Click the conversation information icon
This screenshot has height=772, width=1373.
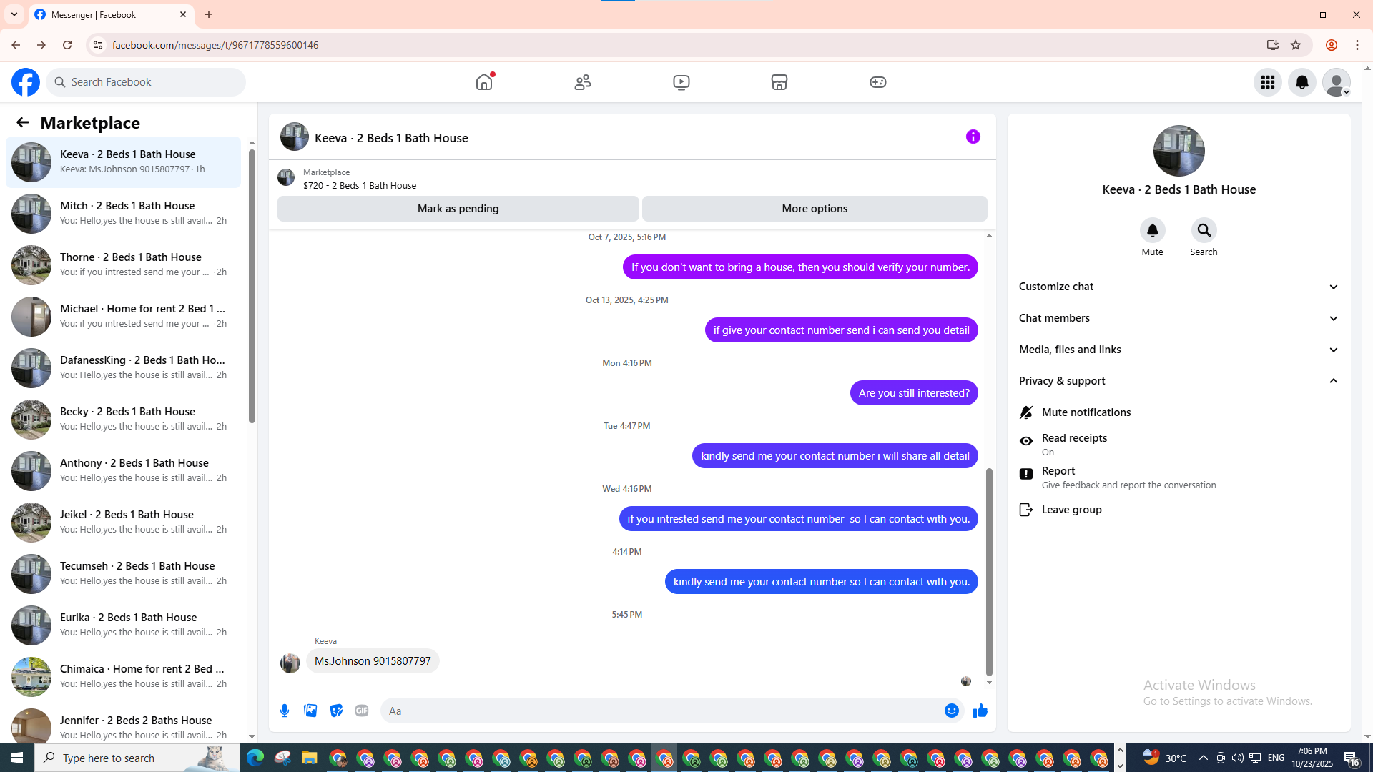click(x=973, y=137)
